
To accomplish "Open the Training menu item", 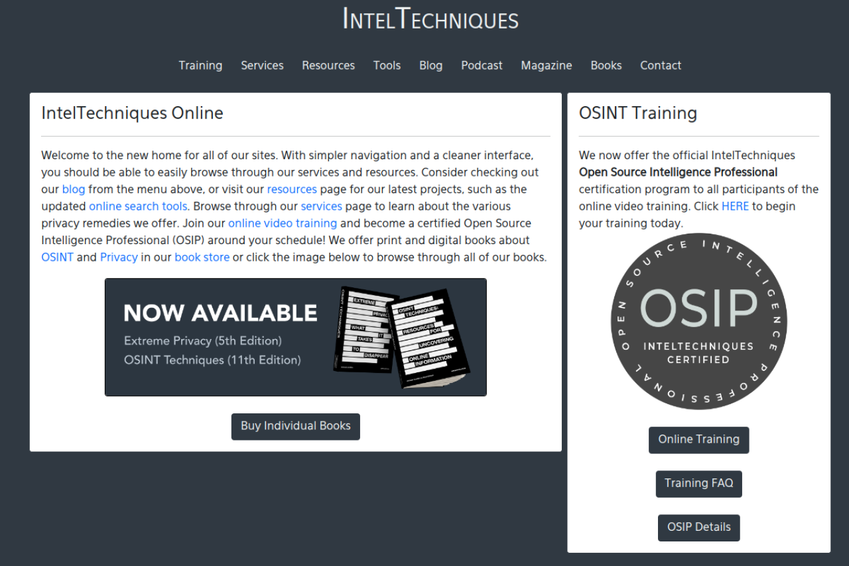I will [200, 65].
